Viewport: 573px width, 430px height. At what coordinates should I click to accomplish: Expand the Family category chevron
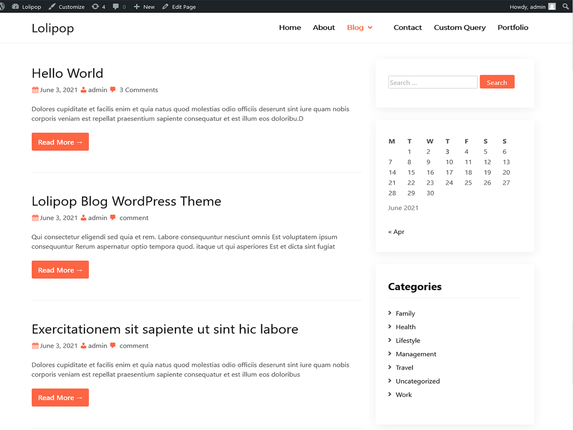pos(391,313)
